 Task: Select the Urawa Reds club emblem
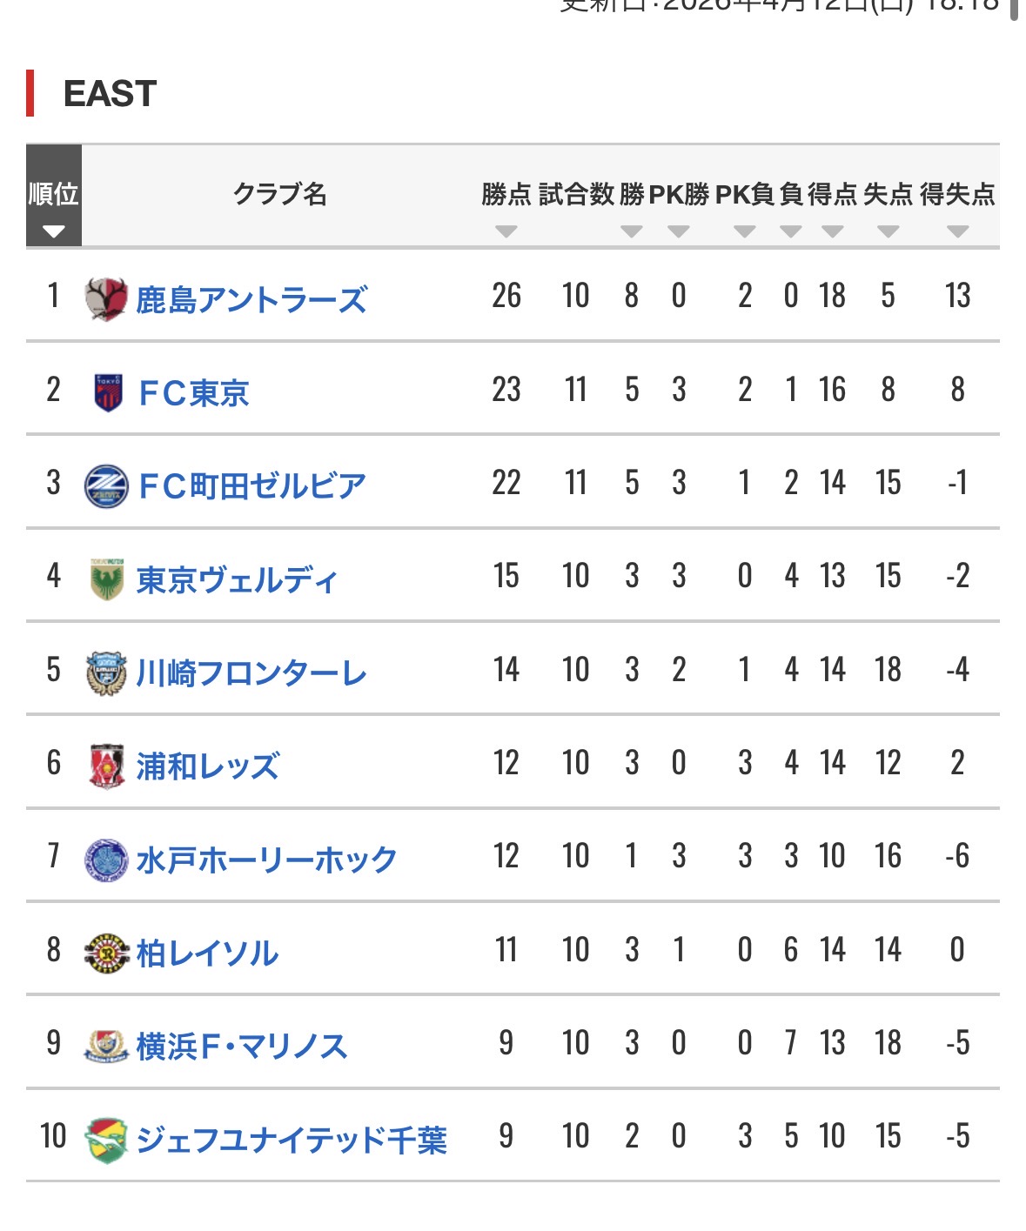106,766
